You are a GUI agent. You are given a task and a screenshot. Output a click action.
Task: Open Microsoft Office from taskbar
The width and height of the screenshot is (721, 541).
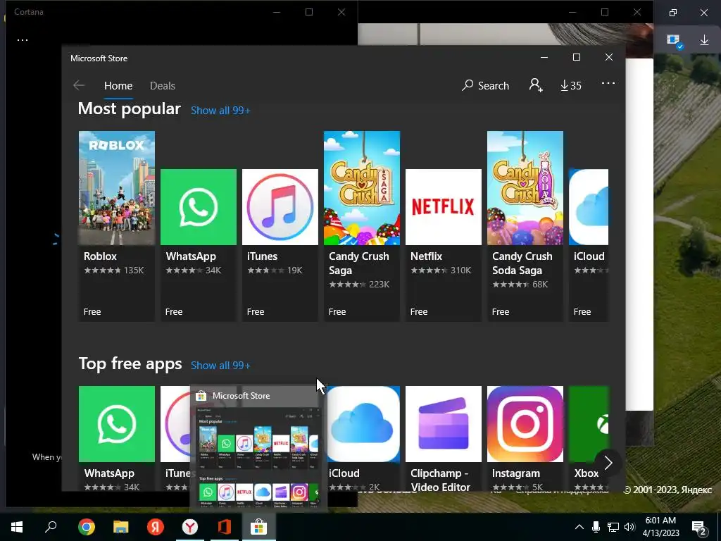(225, 527)
